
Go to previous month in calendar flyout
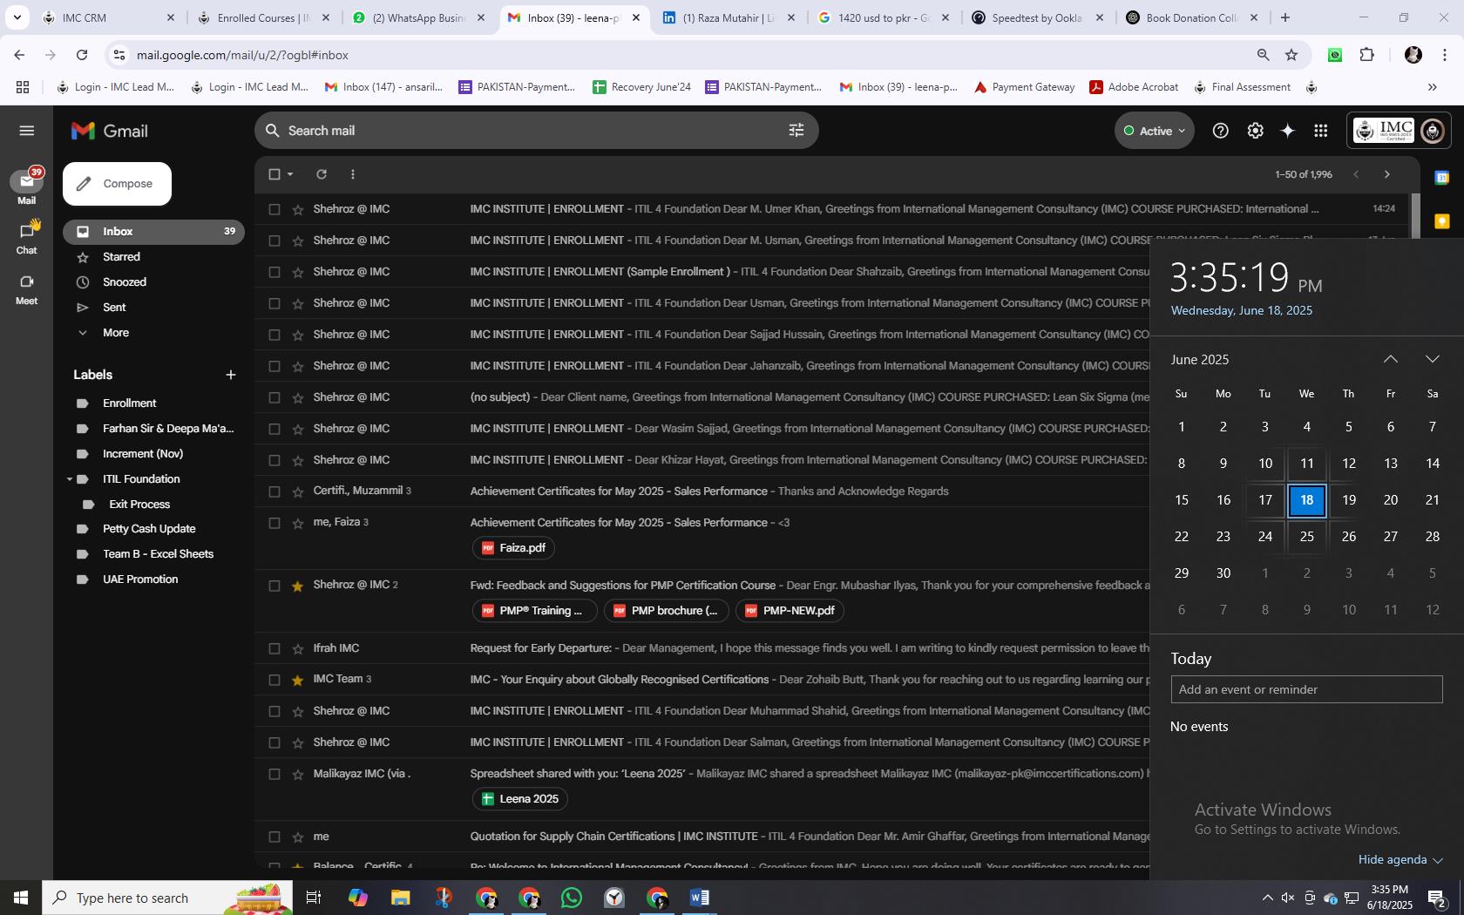[1391, 359]
